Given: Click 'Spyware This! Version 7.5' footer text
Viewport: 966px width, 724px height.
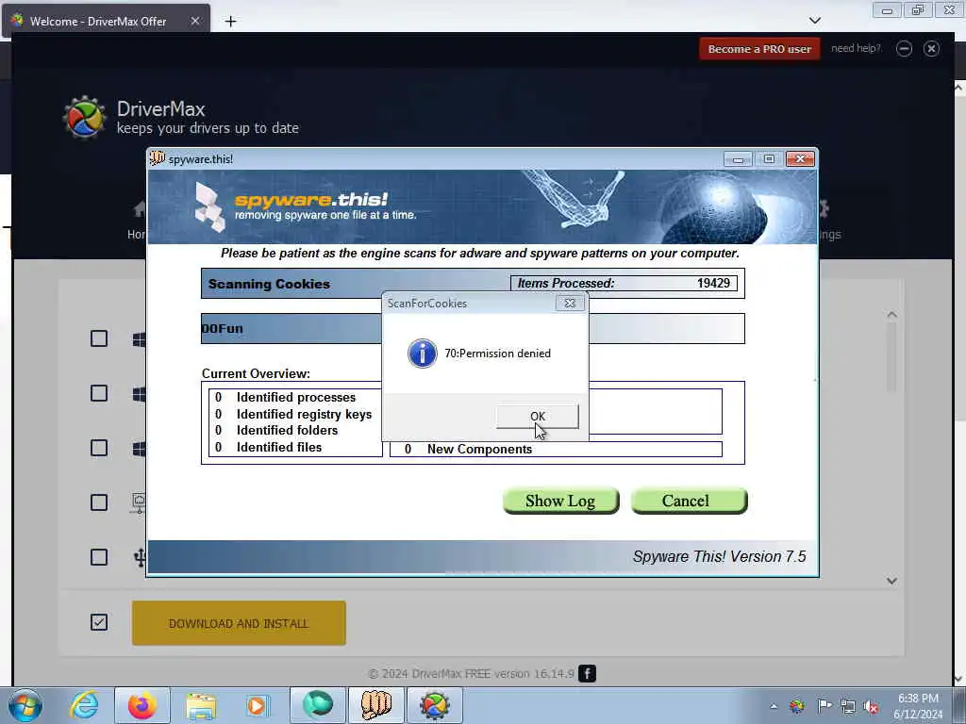Looking at the screenshot, I should tap(719, 556).
